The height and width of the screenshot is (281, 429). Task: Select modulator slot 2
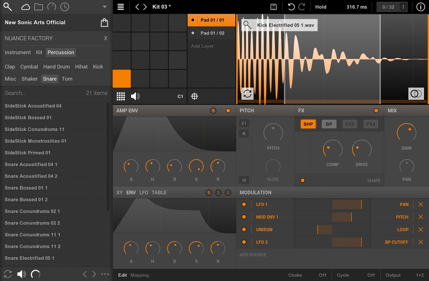pyautogui.click(x=218, y=193)
